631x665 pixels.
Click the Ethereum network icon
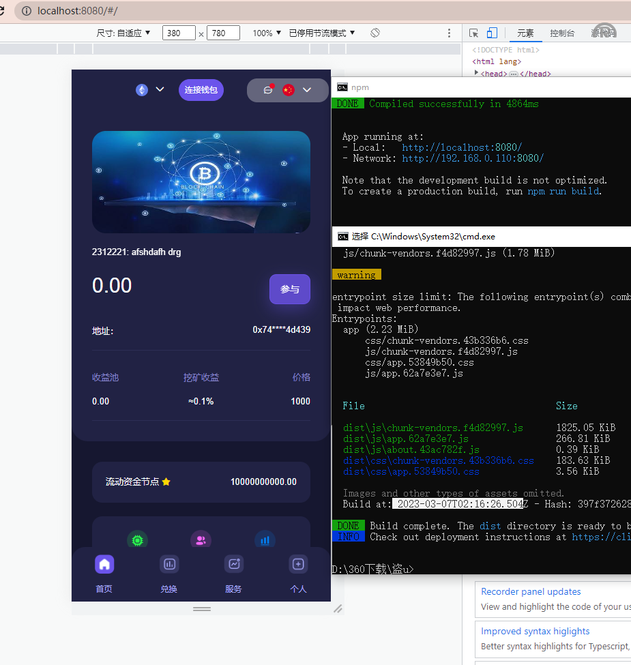(142, 90)
